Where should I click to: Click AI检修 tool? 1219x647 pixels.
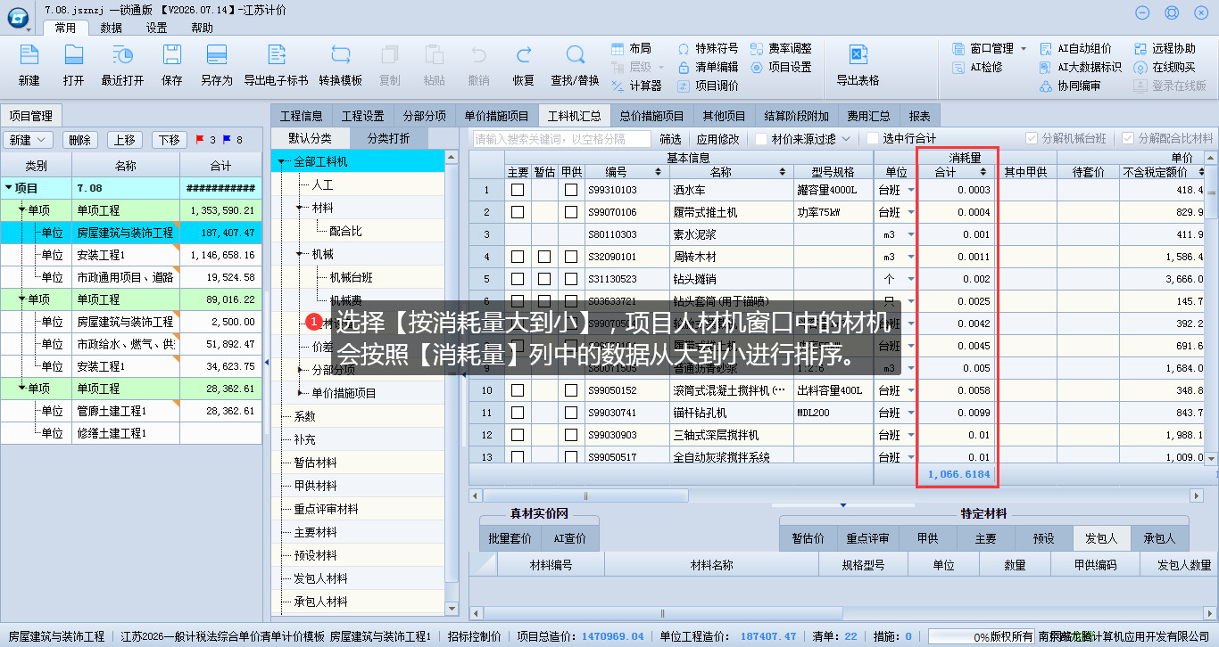(x=978, y=67)
